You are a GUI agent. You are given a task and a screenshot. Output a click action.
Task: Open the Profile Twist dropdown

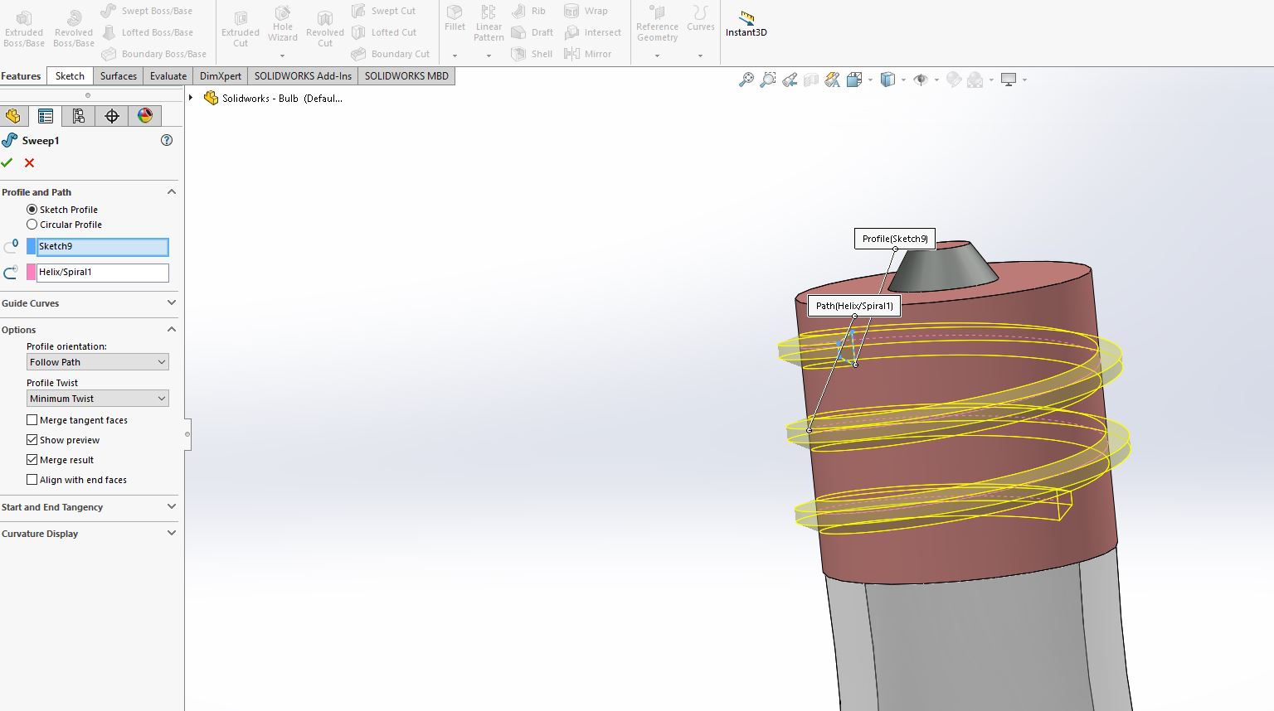click(96, 398)
